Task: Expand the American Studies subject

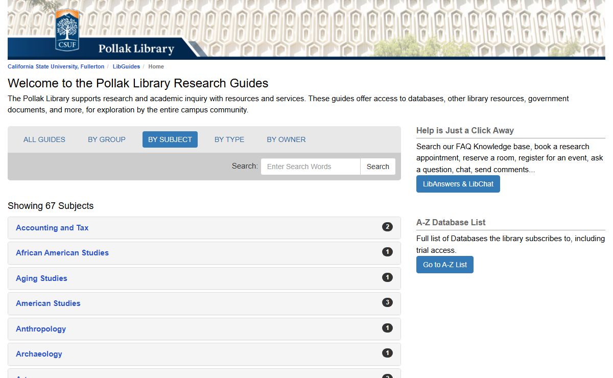Action: coord(48,303)
